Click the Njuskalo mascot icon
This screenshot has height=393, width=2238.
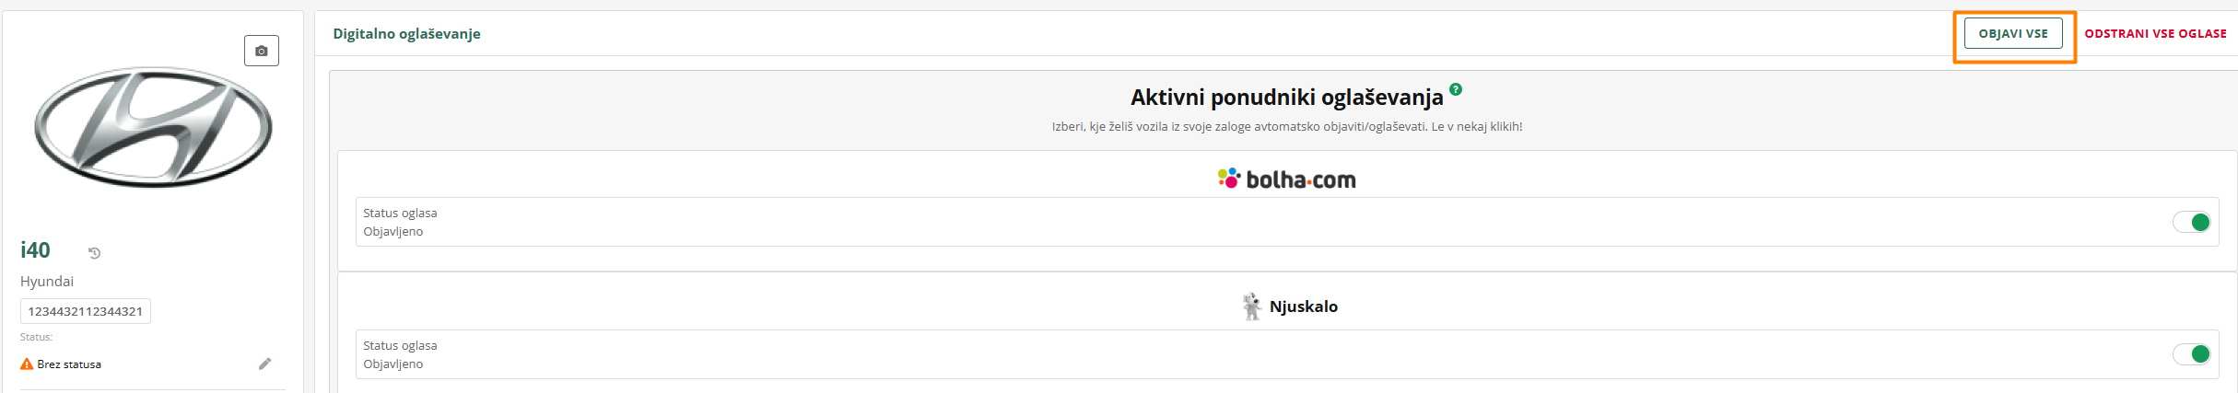pyautogui.click(x=1251, y=306)
